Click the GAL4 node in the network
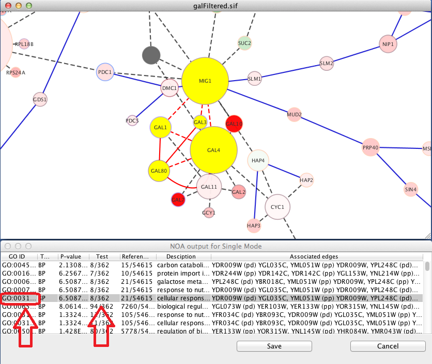Image resolution: width=432 pixels, height=364 pixels. 213,150
